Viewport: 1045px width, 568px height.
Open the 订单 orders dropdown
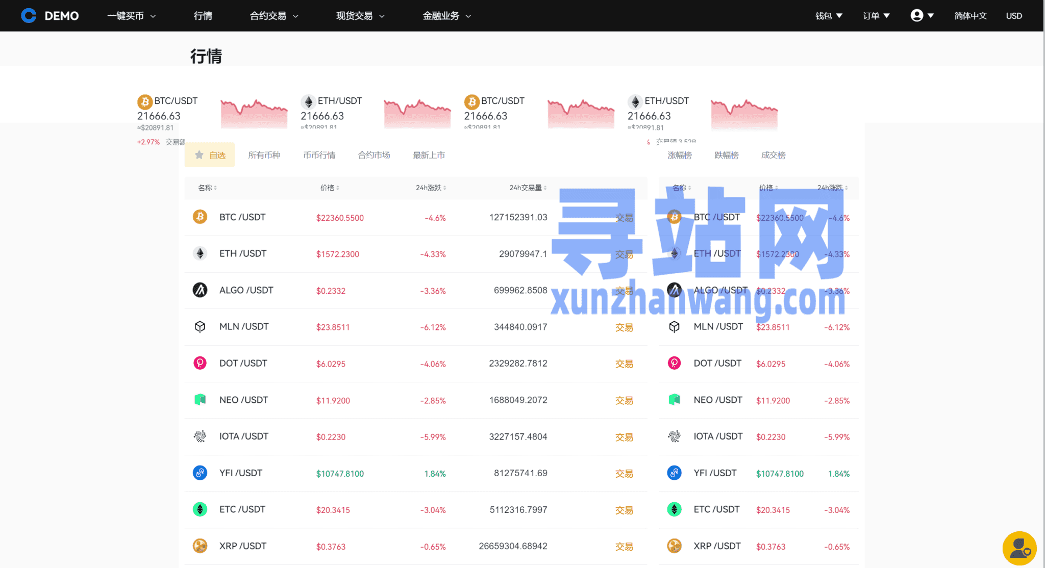click(x=876, y=16)
